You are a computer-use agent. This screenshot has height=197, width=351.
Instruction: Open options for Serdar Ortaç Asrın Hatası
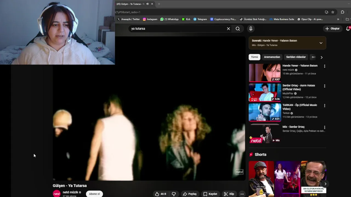pos(325,86)
